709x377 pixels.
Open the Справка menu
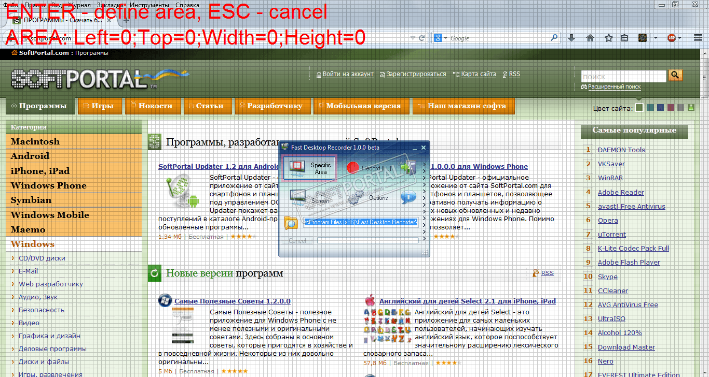pyautogui.click(x=187, y=5)
